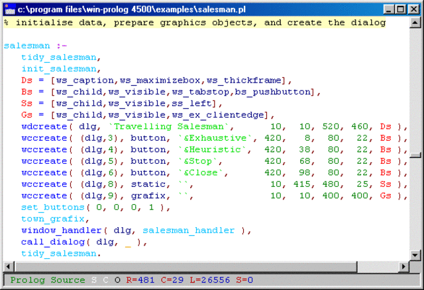The height and width of the screenshot is (290, 424).
Task: Click 'static' in the (dlg,8) wccreate line
Action: point(148,184)
